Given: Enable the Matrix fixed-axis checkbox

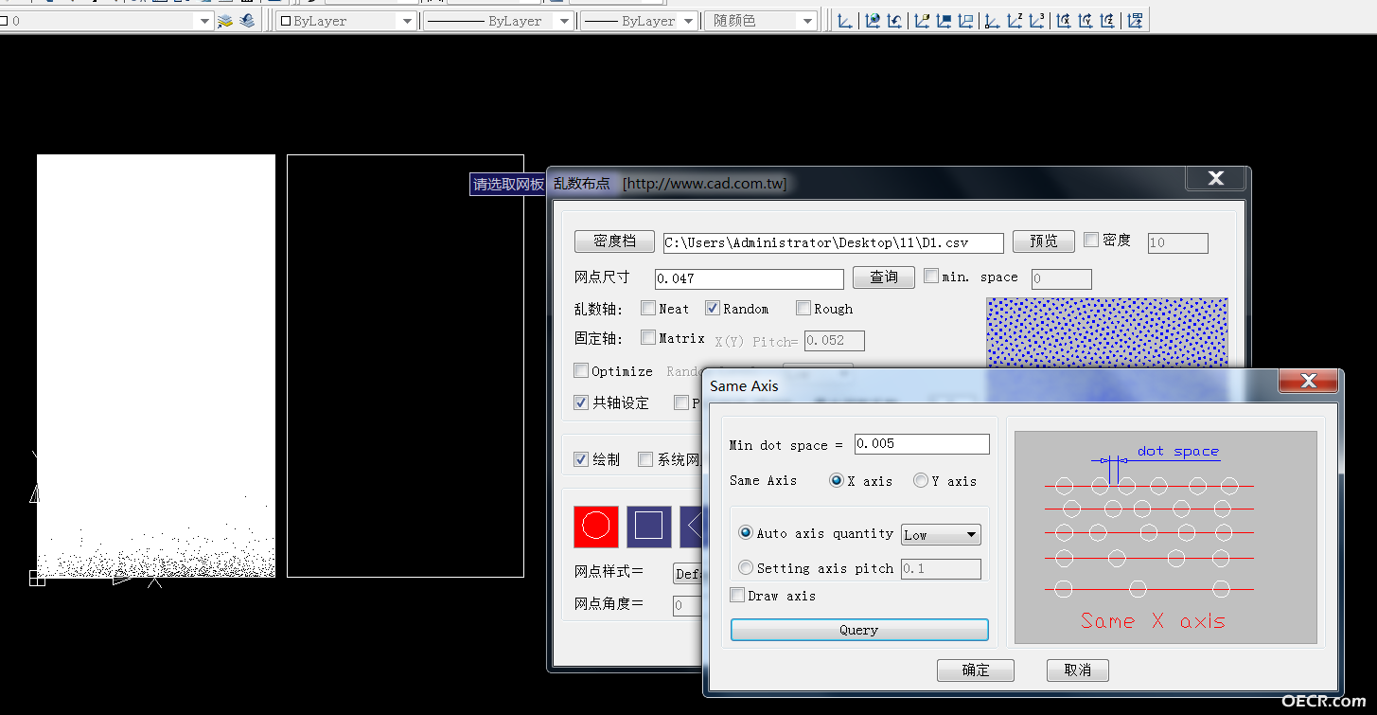Looking at the screenshot, I should 648,337.
